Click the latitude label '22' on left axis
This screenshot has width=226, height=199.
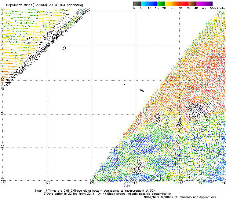click(2, 147)
